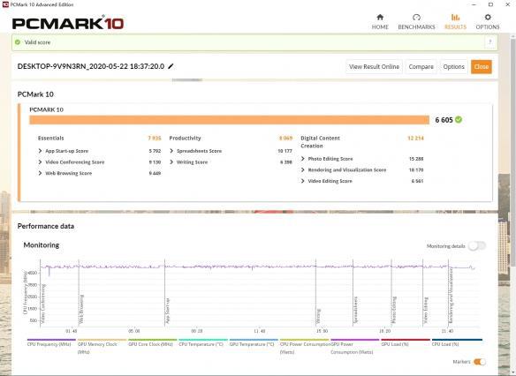Toggle the Markers switch
Screen dimensions: 516x376
(479, 362)
